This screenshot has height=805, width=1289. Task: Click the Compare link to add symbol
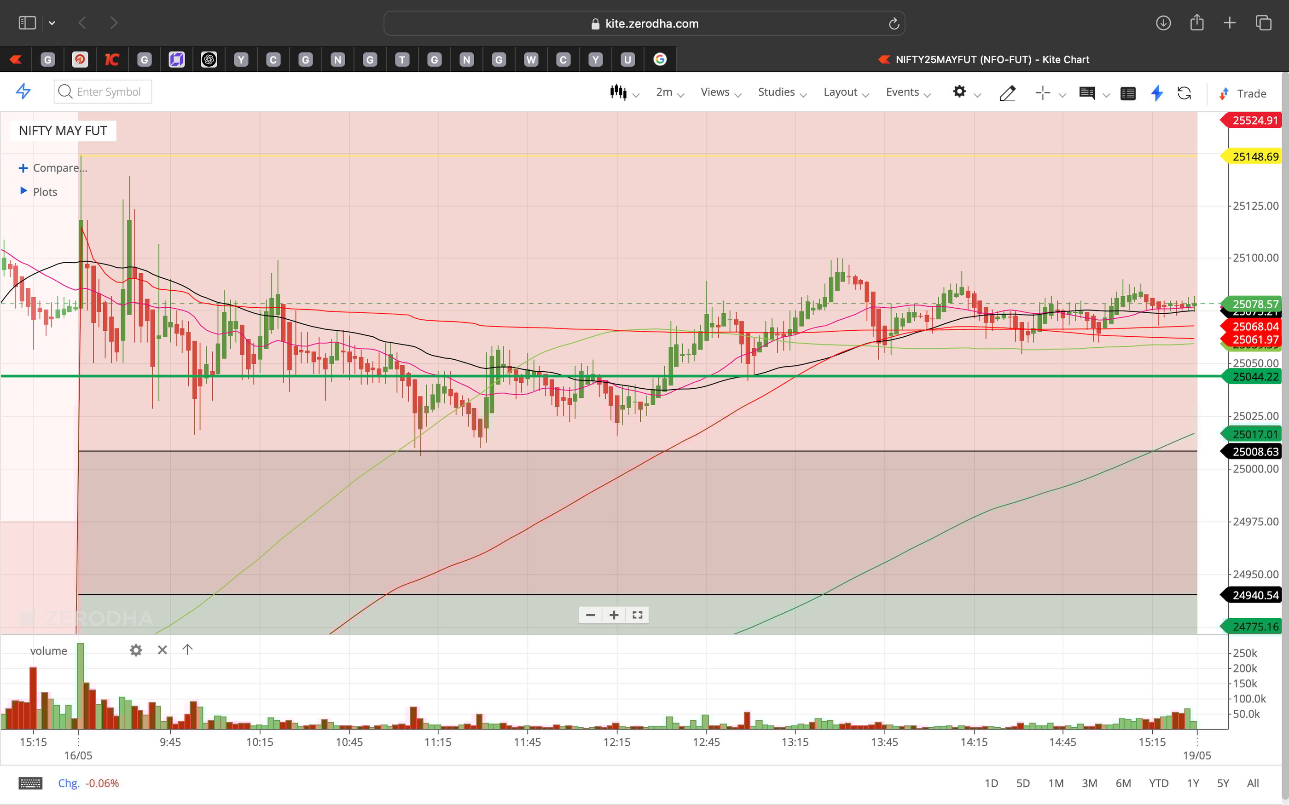coord(53,168)
